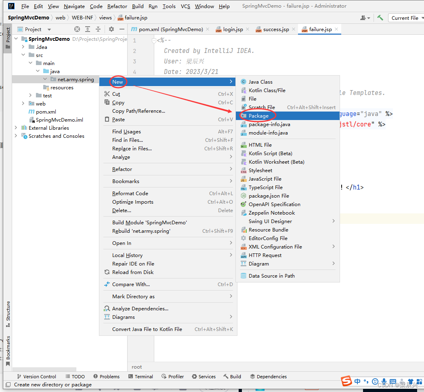Hide the Project panel with minus icon
Screen dimensions: 424x392
(122, 29)
